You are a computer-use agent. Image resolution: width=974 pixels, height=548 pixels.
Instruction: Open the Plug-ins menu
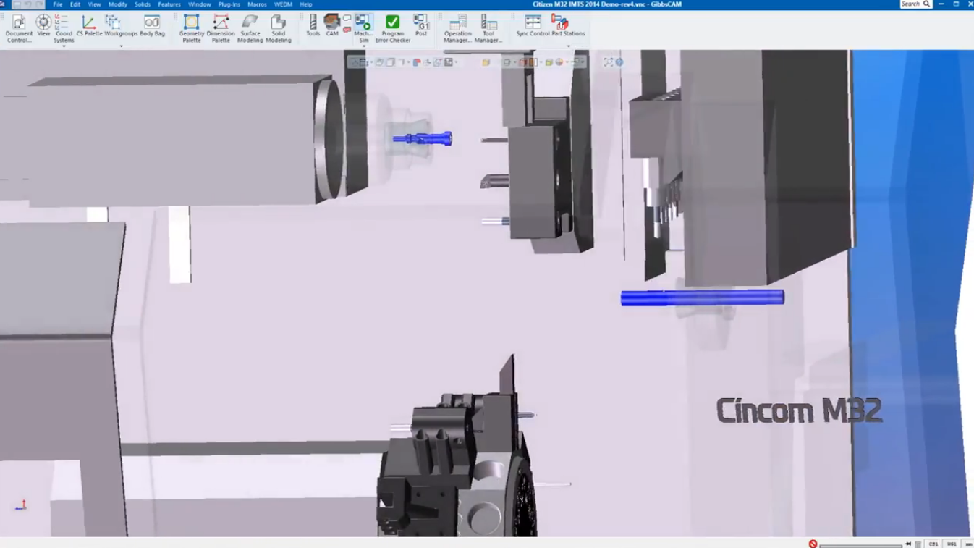(229, 4)
